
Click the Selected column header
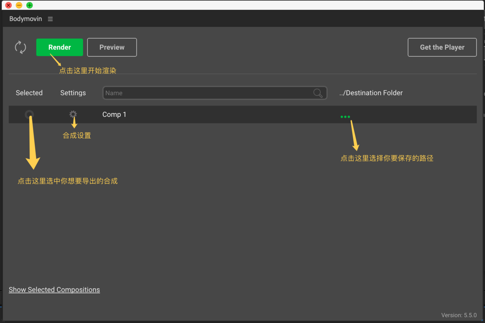pyautogui.click(x=29, y=93)
